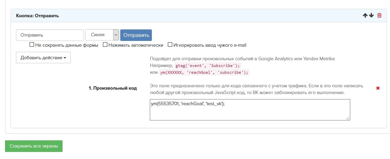
Task: Focus the button label field containing 'Отправить'
Action: tap(50, 35)
